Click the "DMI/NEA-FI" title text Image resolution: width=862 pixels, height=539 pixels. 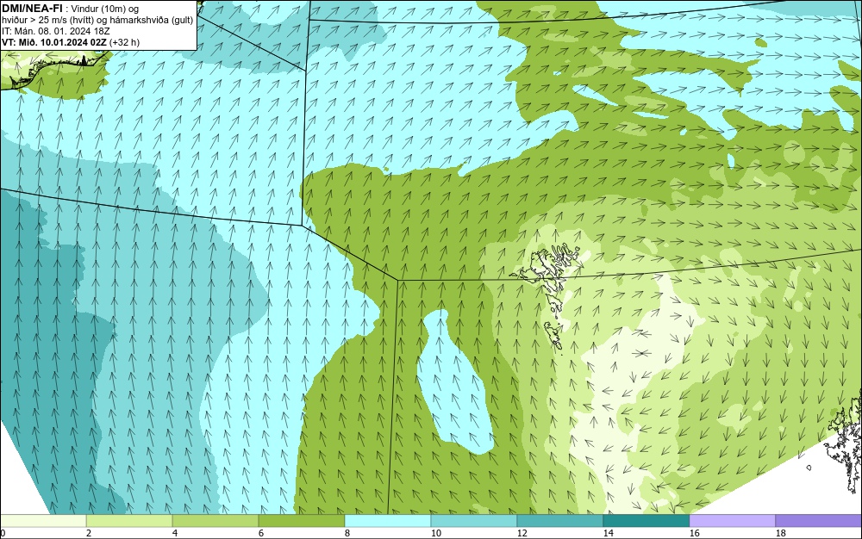click(31, 9)
